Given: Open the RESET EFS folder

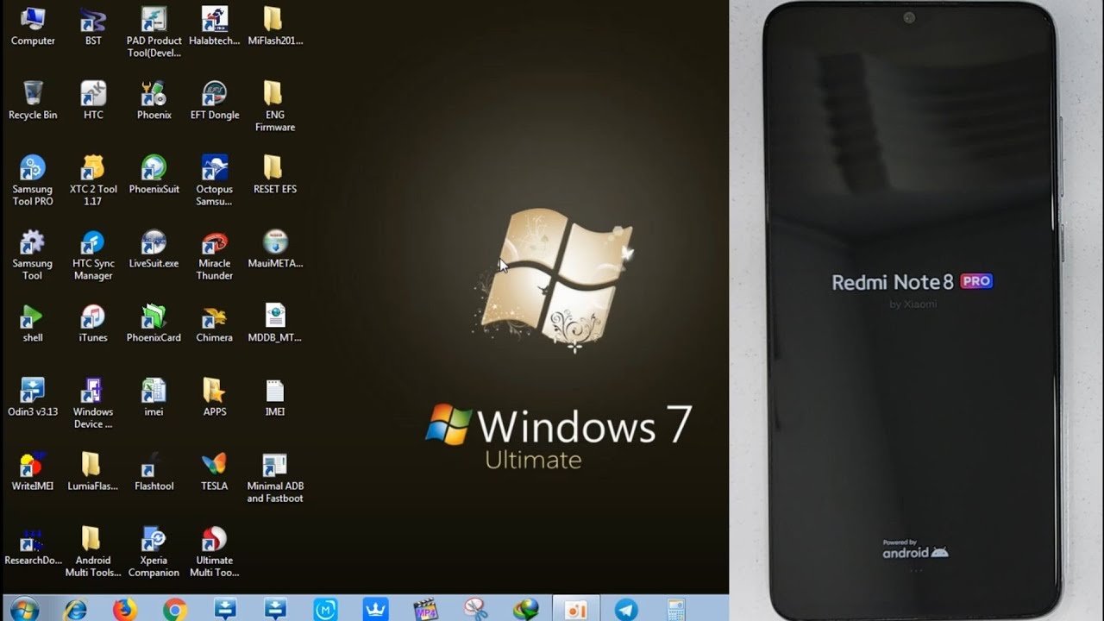Looking at the screenshot, I should pyautogui.click(x=274, y=174).
